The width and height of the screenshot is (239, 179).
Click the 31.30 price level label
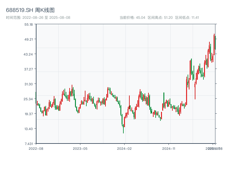(29, 84)
